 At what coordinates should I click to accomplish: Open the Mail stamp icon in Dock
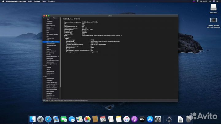coord(56,119)
